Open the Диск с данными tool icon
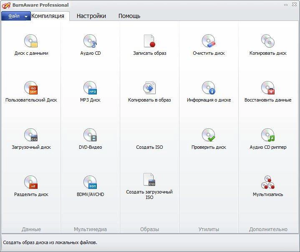The height and width of the screenshot is (252, 300). [31, 41]
